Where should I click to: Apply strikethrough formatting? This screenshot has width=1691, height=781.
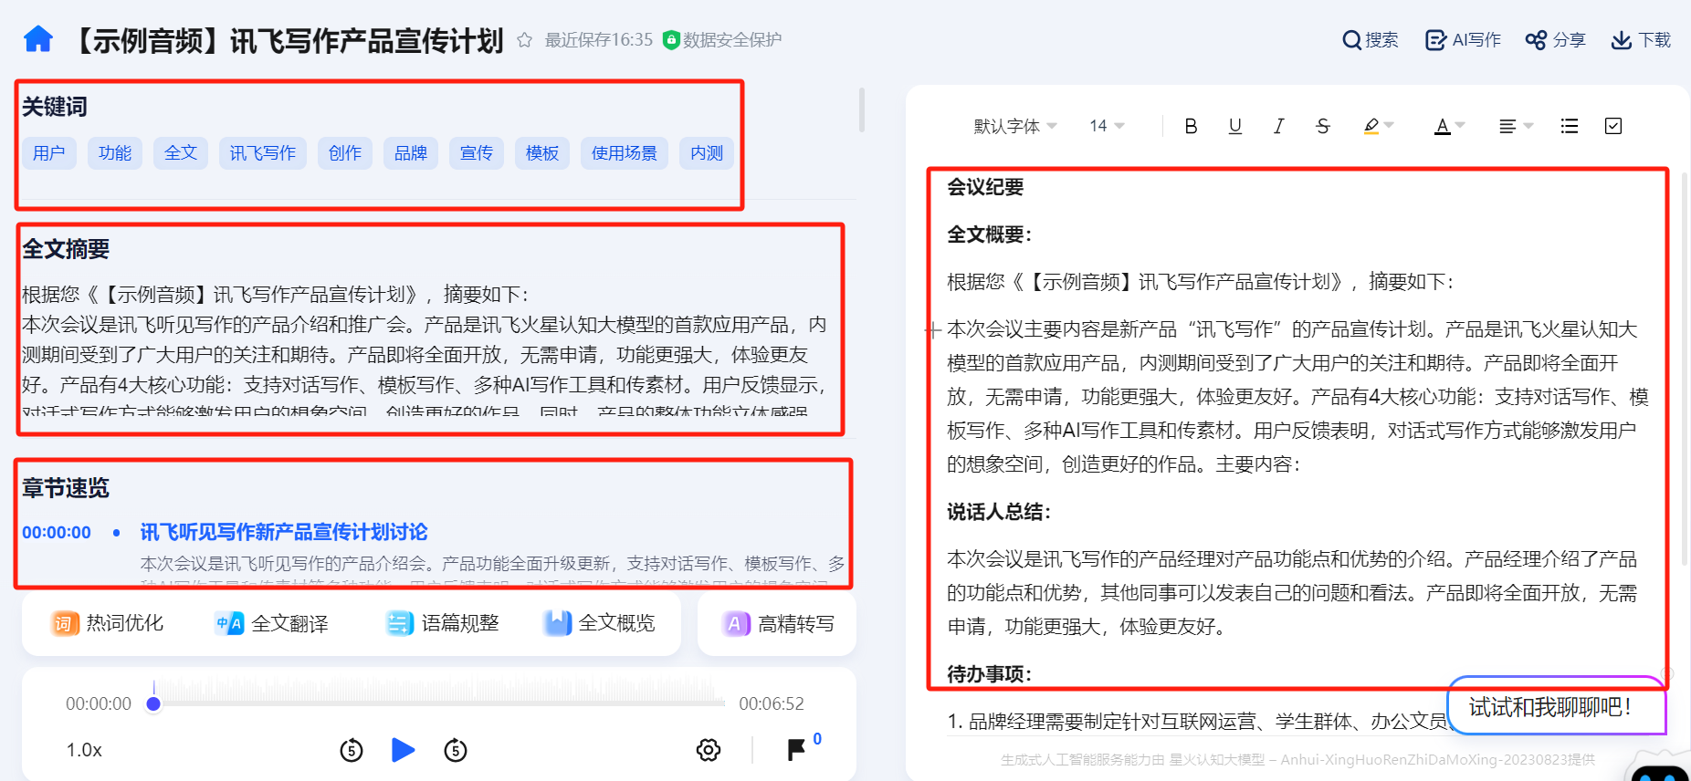click(1322, 126)
